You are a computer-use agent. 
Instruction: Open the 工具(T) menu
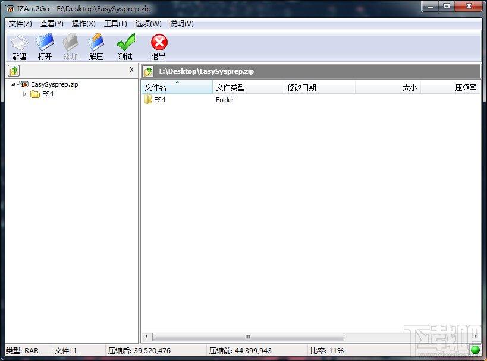pos(115,24)
